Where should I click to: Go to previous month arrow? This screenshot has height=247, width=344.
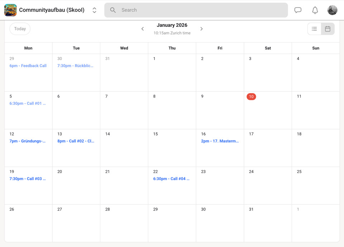(143, 29)
